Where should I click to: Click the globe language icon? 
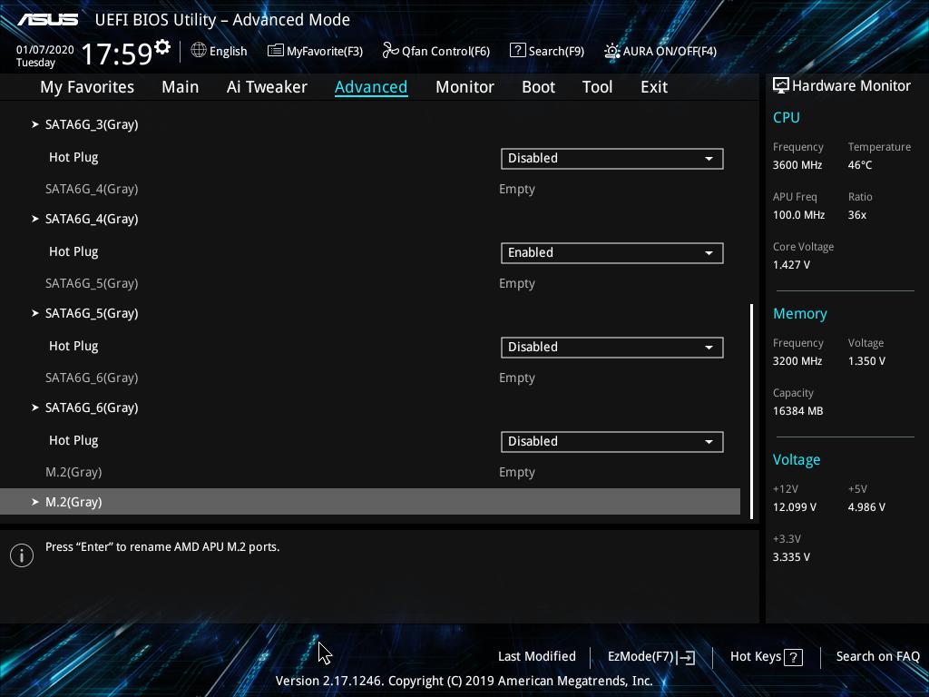199,51
